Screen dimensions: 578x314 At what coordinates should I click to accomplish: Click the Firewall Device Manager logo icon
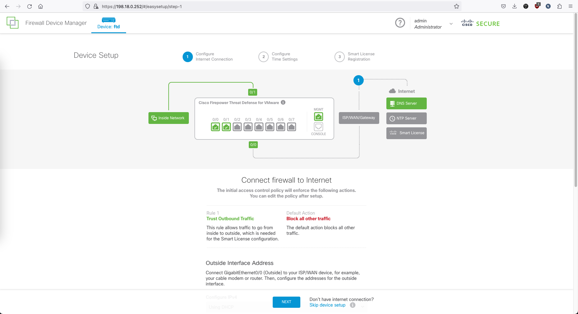point(12,23)
